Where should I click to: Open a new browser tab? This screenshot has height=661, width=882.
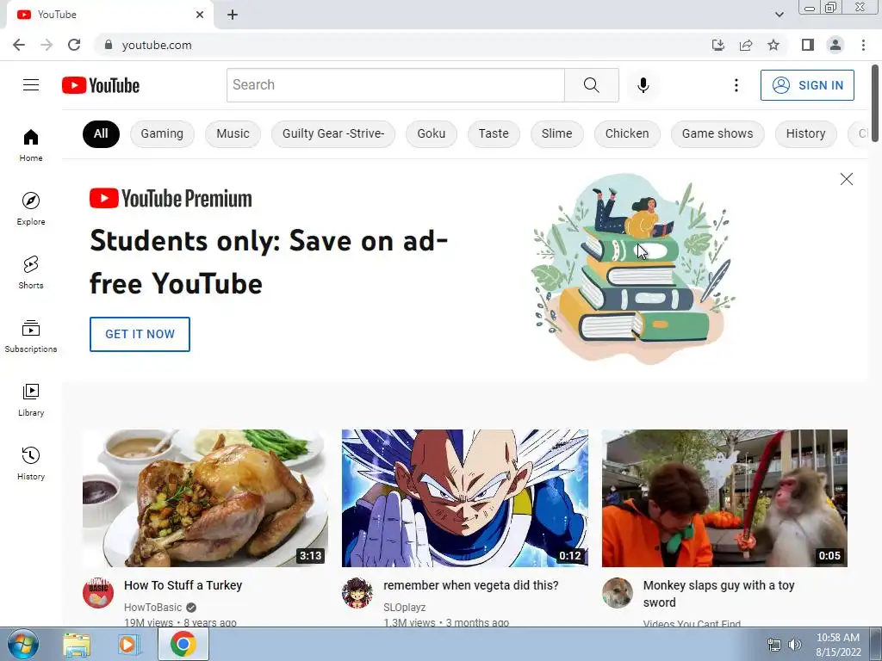click(233, 15)
